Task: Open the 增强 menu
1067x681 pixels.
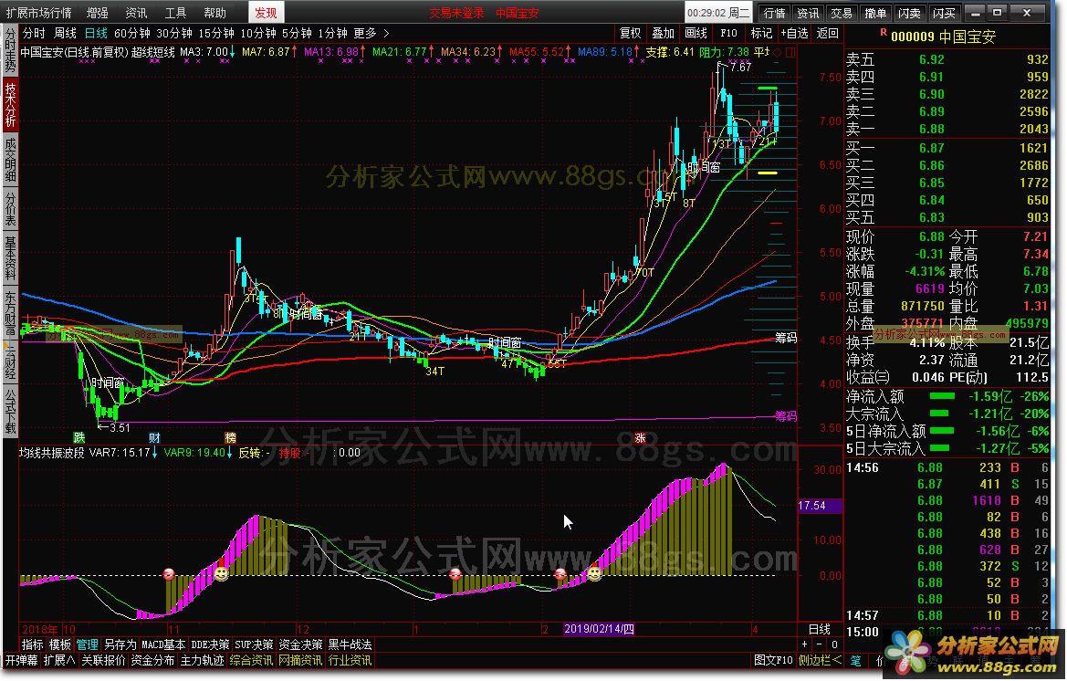Action: coord(98,13)
